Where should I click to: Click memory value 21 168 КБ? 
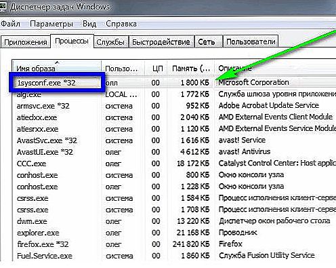[x=193, y=233]
